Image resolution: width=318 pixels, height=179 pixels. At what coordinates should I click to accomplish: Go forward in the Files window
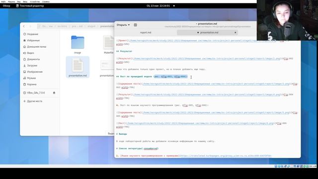30,26
